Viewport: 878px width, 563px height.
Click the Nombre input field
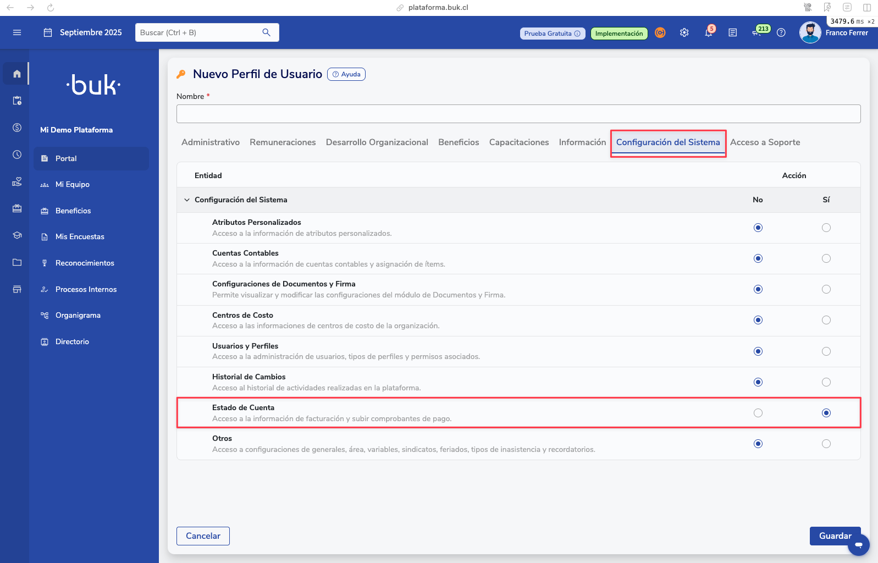pyautogui.click(x=518, y=114)
